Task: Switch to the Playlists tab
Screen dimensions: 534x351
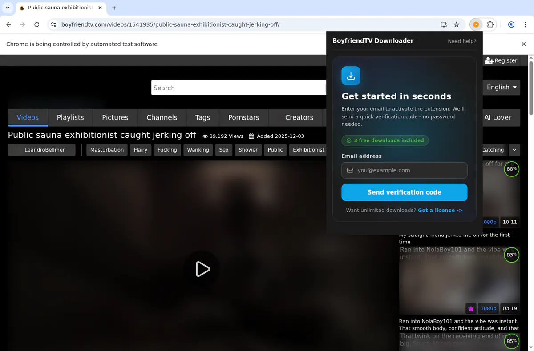Action: point(70,117)
